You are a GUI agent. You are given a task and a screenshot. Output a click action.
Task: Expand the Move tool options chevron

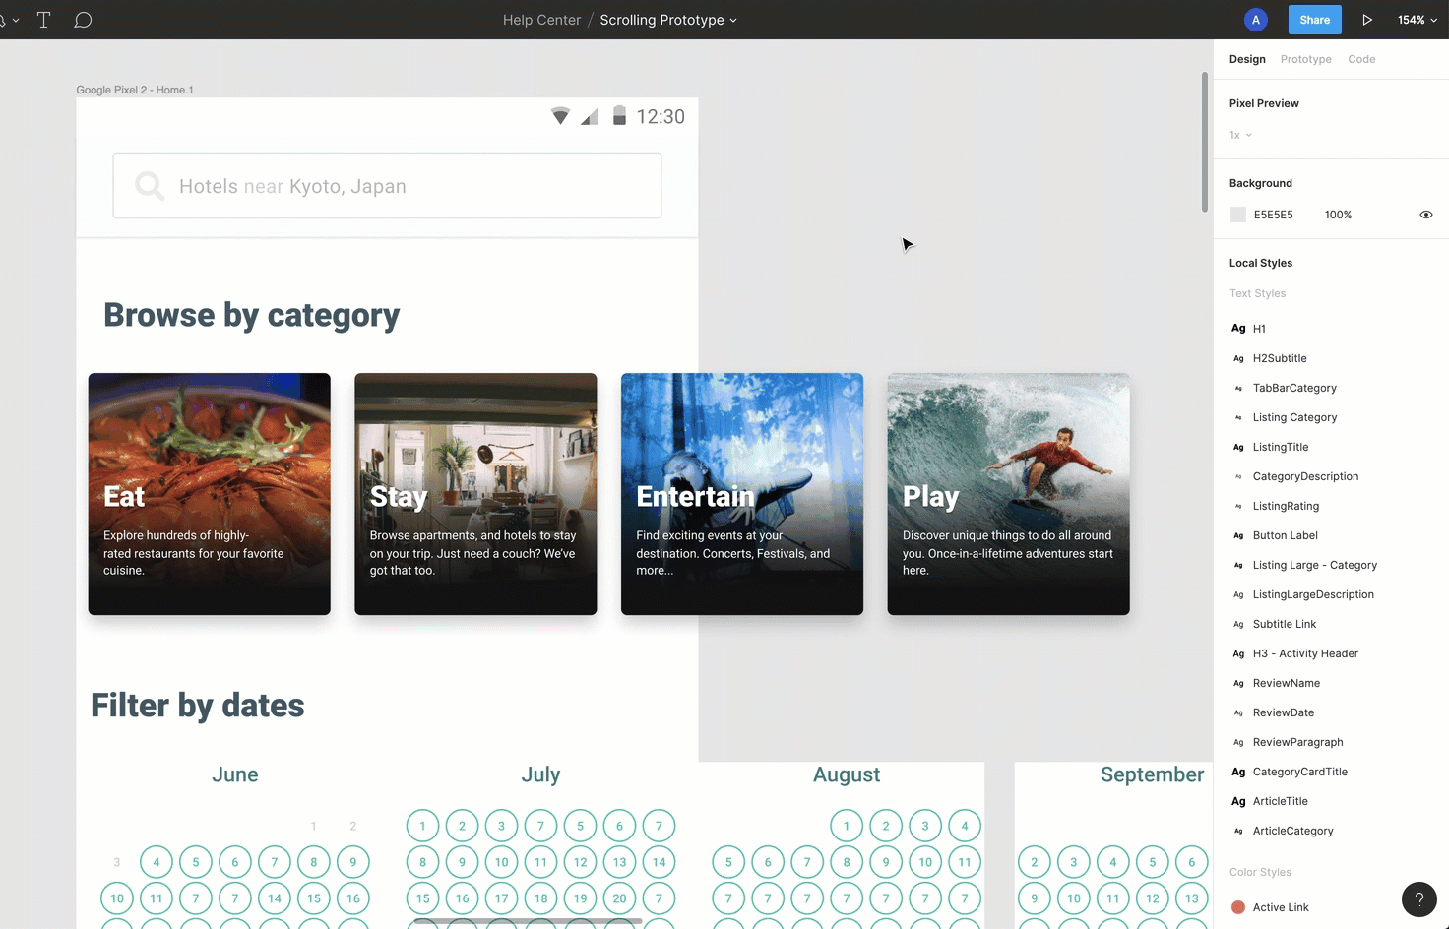(x=17, y=19)
